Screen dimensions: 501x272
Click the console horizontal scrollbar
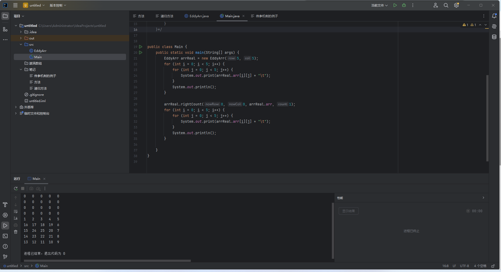107,261
